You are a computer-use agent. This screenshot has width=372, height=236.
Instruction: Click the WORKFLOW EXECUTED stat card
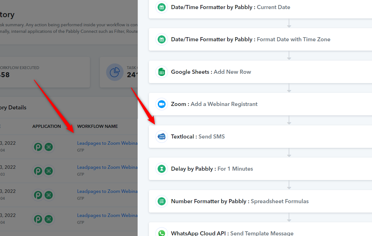tap(45, 72)
